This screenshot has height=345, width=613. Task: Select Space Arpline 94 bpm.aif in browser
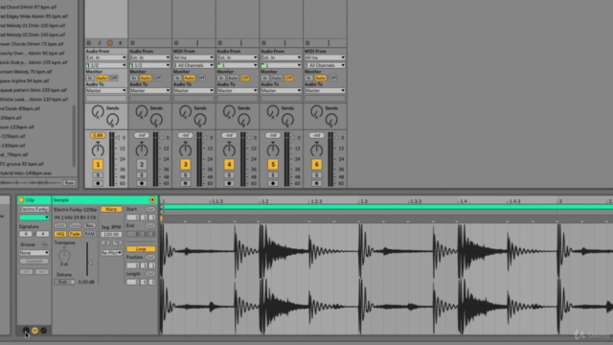click(x=26, y=80)
